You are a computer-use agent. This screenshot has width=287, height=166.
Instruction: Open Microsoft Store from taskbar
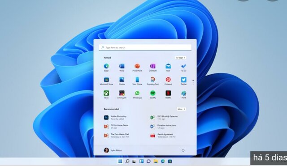click(170, 161)
